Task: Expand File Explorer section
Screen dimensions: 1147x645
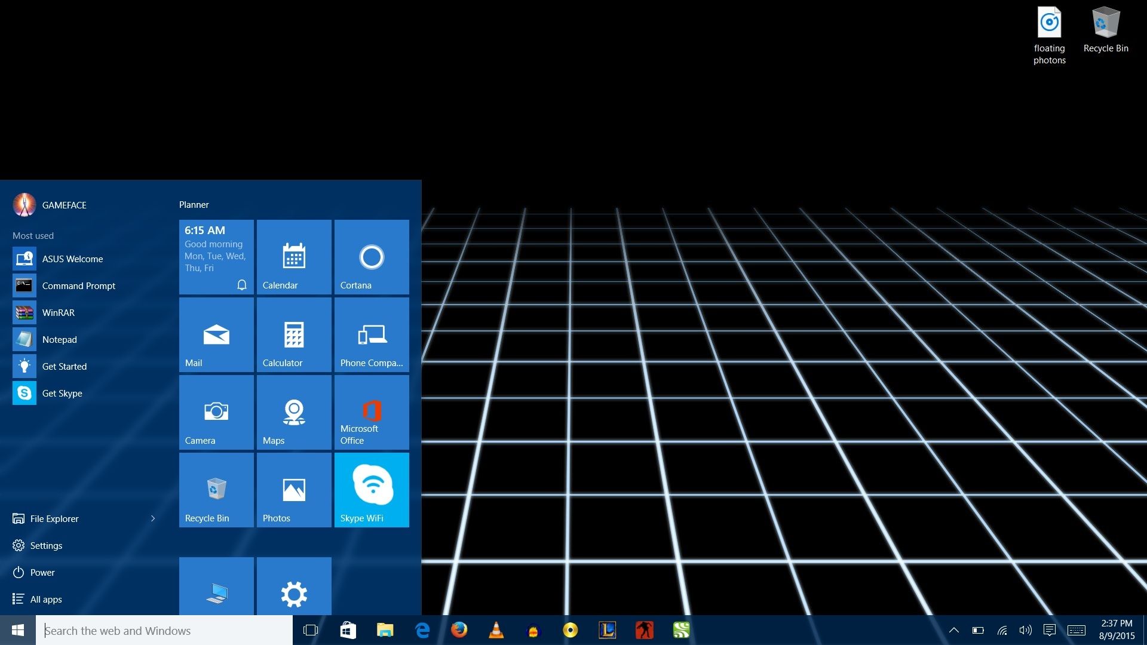Action: point(154,518)
